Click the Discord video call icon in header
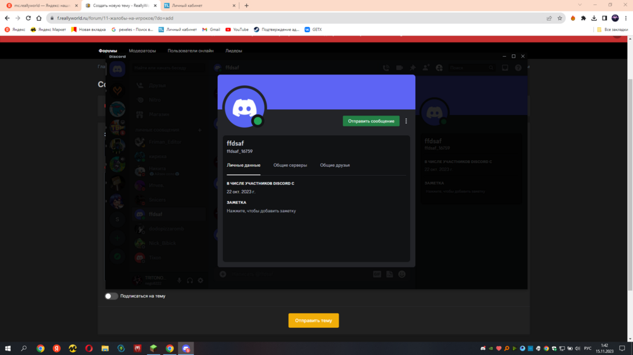The height and width of the screenshot is (355, 633). pyautogui.click(x=399, y=68)
